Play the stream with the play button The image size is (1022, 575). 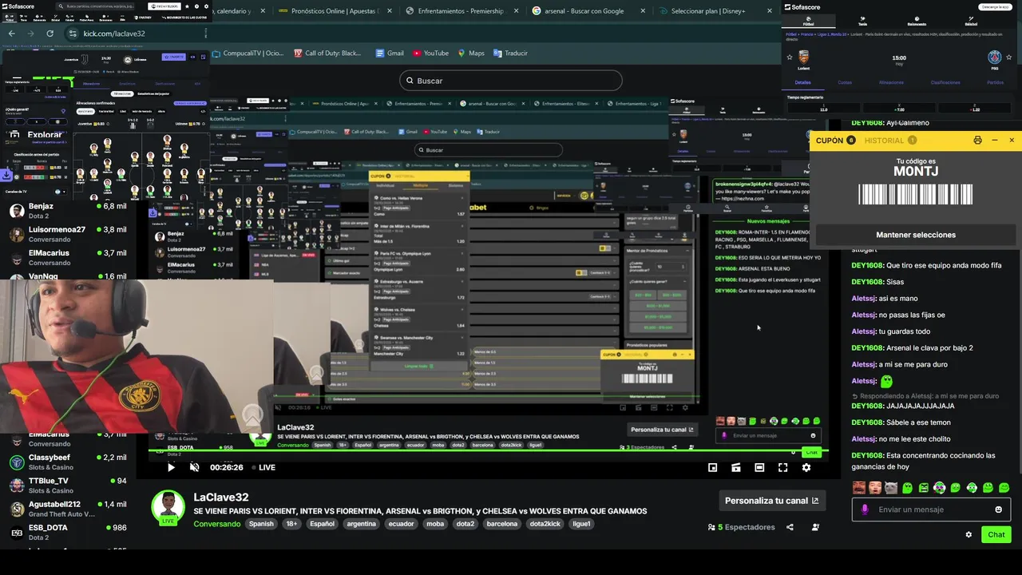pyautogui.click(x=171, y=467)
